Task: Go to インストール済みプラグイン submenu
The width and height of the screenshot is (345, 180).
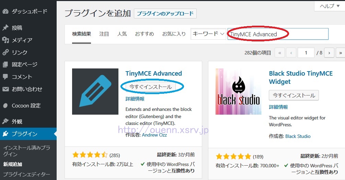Action: [27, 151]
